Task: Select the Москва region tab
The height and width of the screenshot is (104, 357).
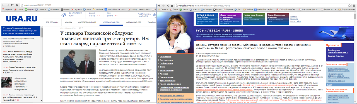Action: [x=68, y=22]
